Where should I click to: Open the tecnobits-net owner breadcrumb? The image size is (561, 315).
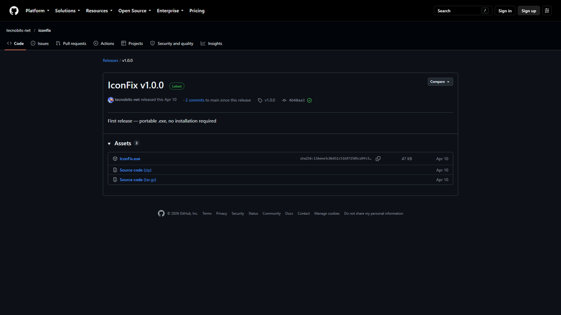[x=18, y=31]
